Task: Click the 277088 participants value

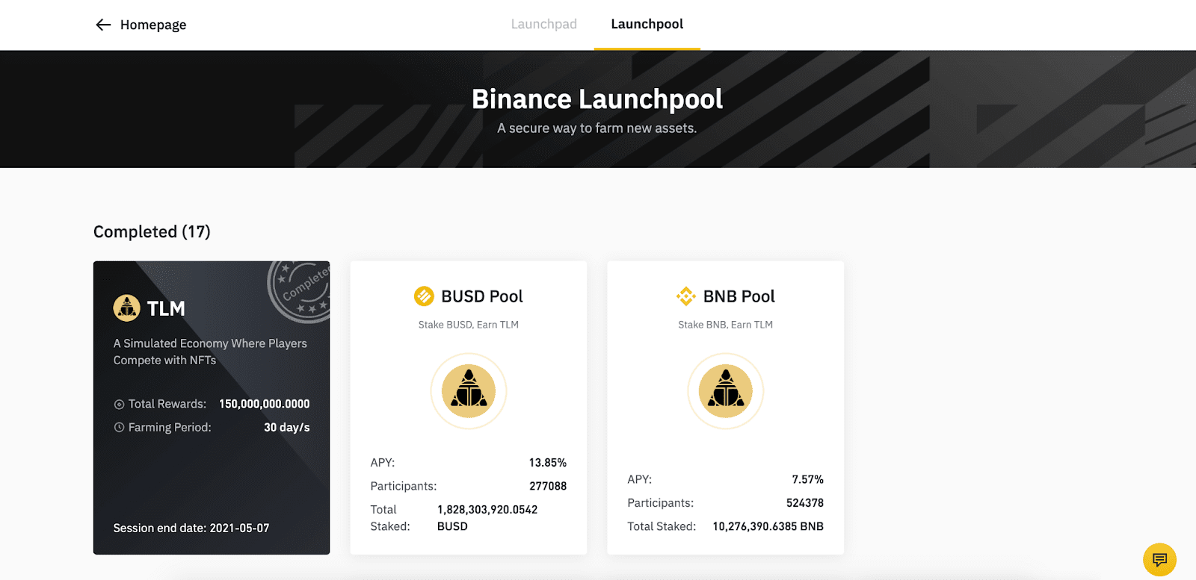Action: point(548,486)
